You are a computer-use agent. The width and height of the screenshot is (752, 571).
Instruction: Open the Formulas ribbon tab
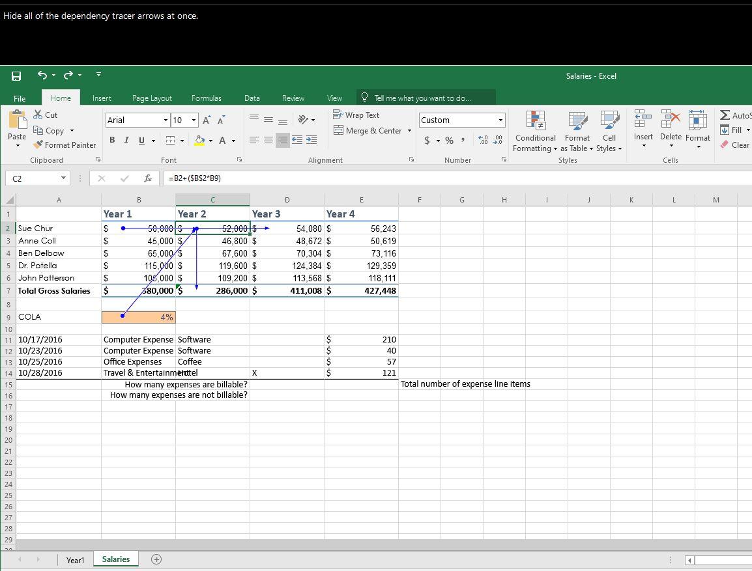(x=206, y=98)
